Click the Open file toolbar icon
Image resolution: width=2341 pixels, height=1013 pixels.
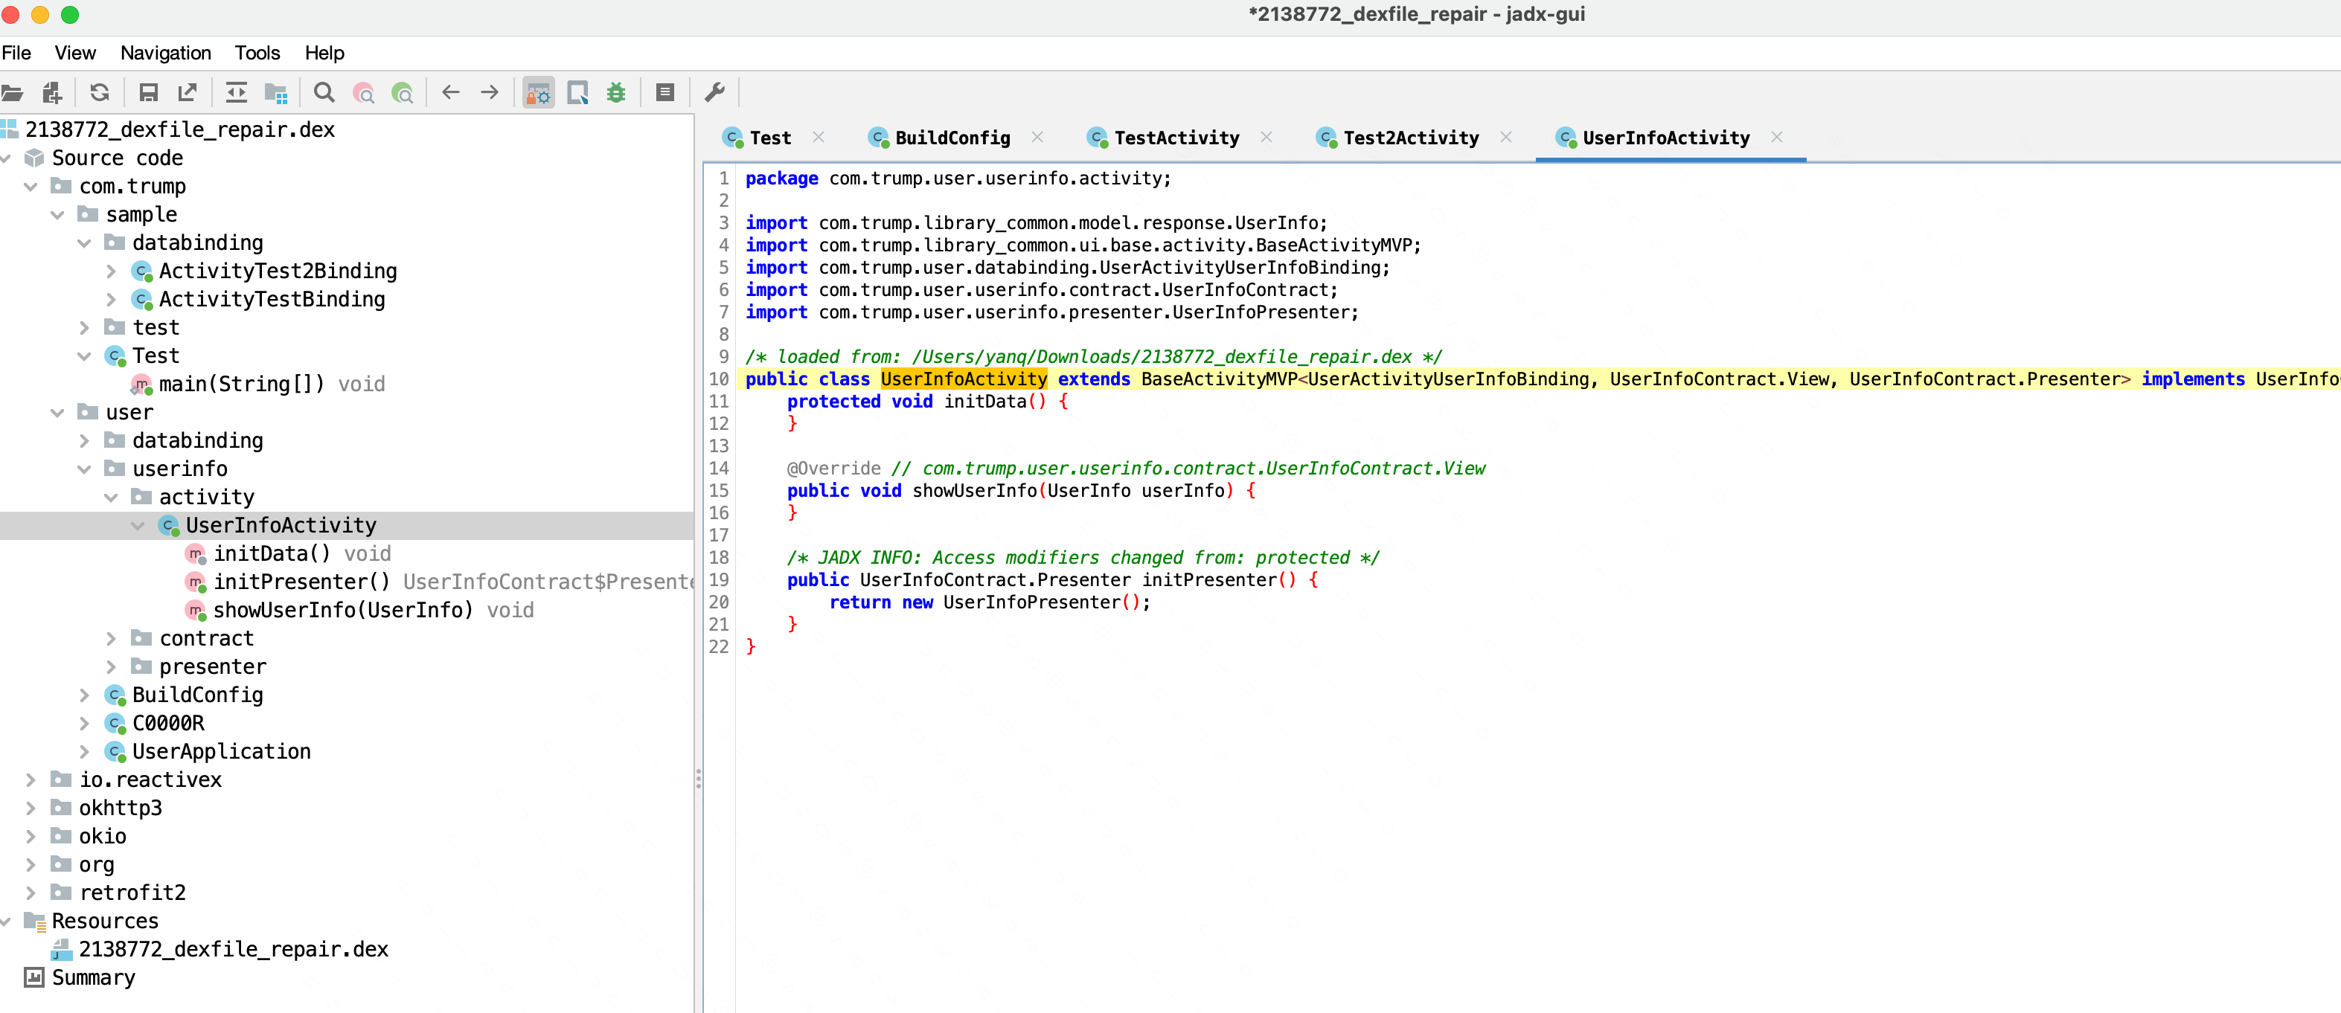click(13, 93)
